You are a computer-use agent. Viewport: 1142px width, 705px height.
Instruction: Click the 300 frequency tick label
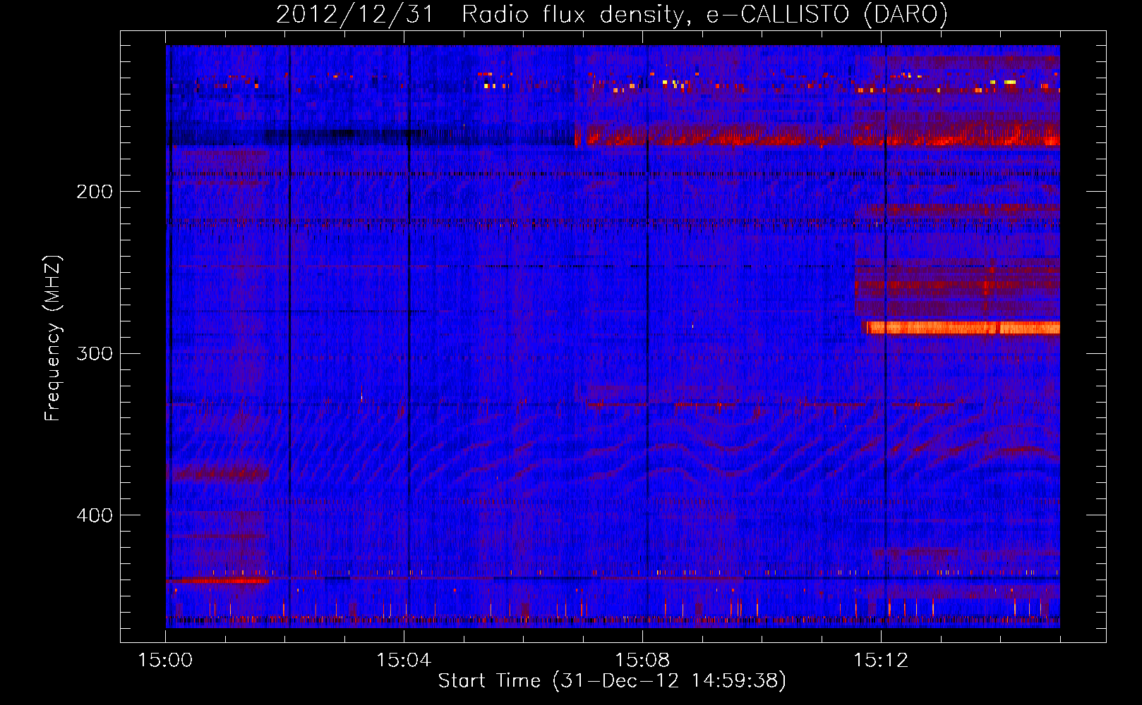[x=95, y=353]
